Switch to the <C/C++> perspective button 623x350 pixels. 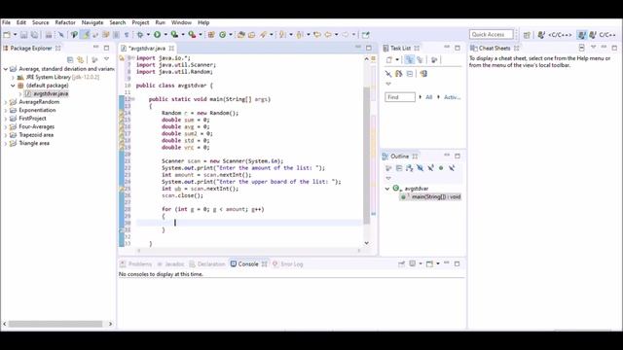click(x=555, y=35)
